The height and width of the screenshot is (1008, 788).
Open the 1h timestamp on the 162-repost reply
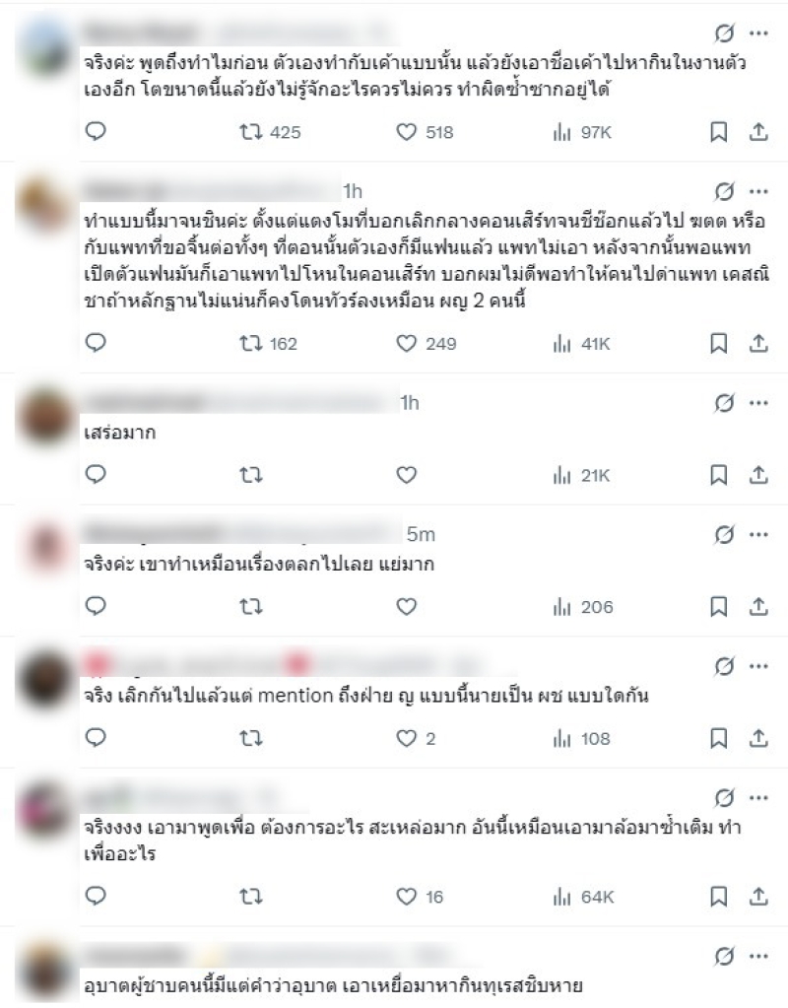pyautogui.click(x=353, y=191)
